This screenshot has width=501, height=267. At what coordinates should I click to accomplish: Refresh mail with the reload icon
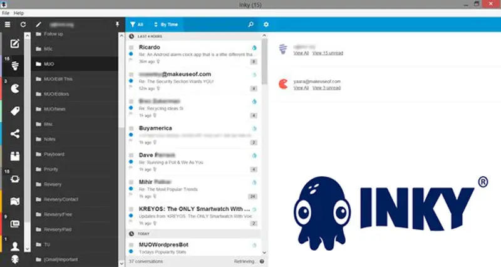click(x=23, y=24)
